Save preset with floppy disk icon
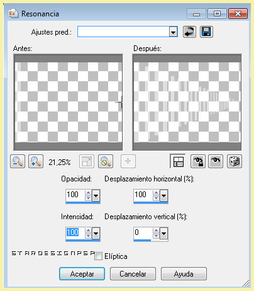This screenshot has width=254, height=291. point(206,32)
